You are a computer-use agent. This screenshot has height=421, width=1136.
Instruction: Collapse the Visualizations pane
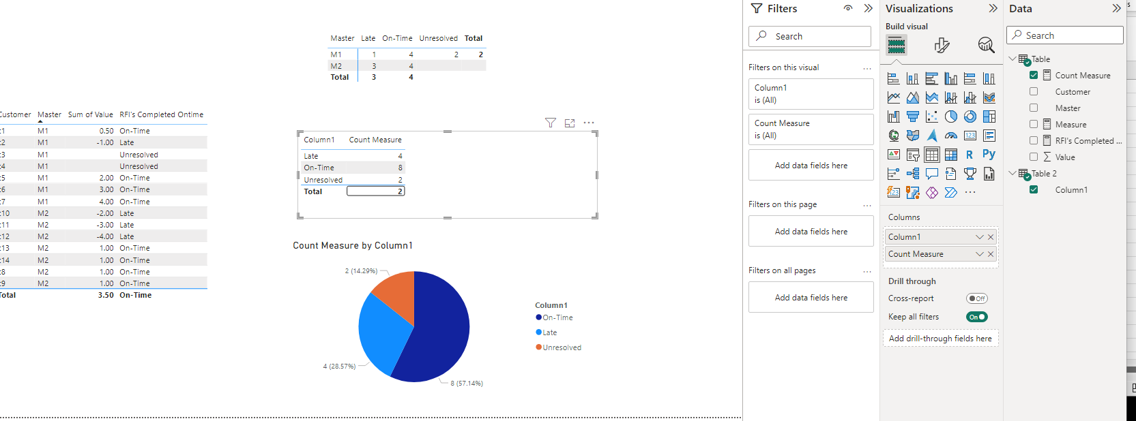coord(993,8)
